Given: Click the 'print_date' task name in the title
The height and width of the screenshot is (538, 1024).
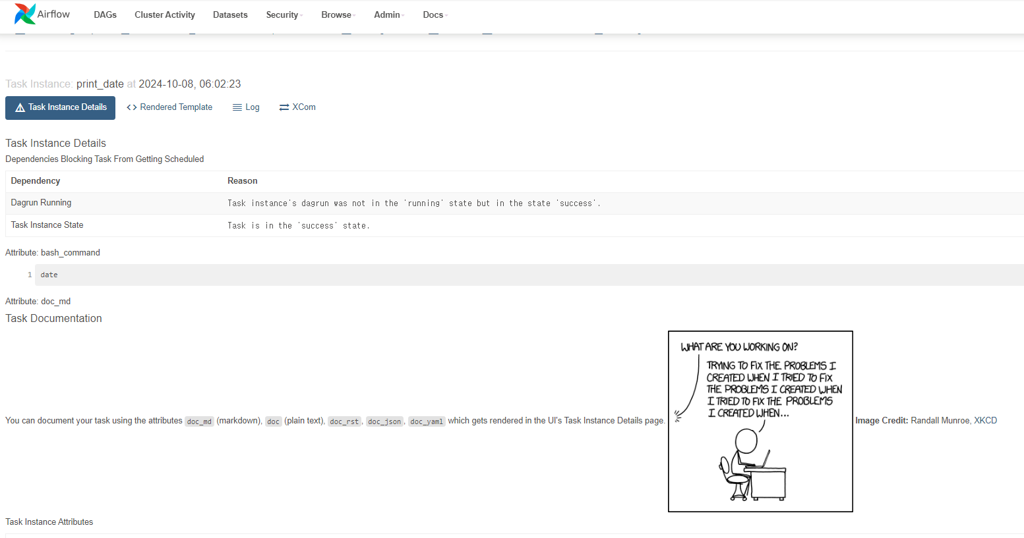Looking at the screenshot, I should coord(100,84).
